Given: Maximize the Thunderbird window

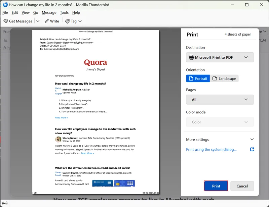Looking at the screenshot, I should tap(247, 5).
